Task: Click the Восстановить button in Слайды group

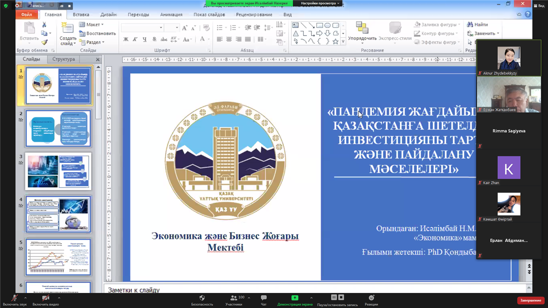Action: click(x=98, y=33)
